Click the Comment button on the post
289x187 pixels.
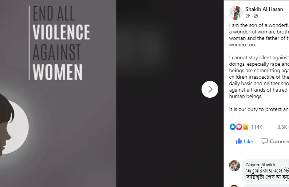click(275, 141)
